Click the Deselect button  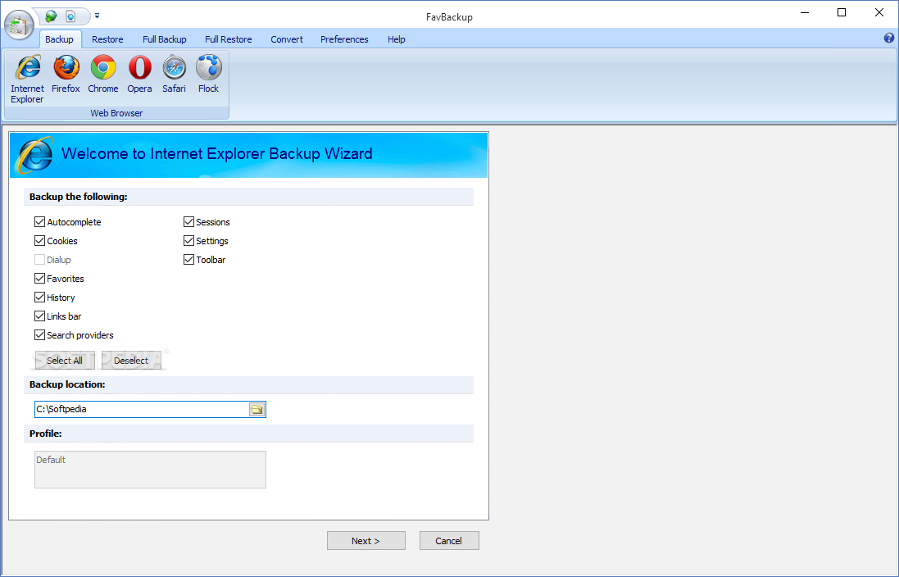[131, 360]
